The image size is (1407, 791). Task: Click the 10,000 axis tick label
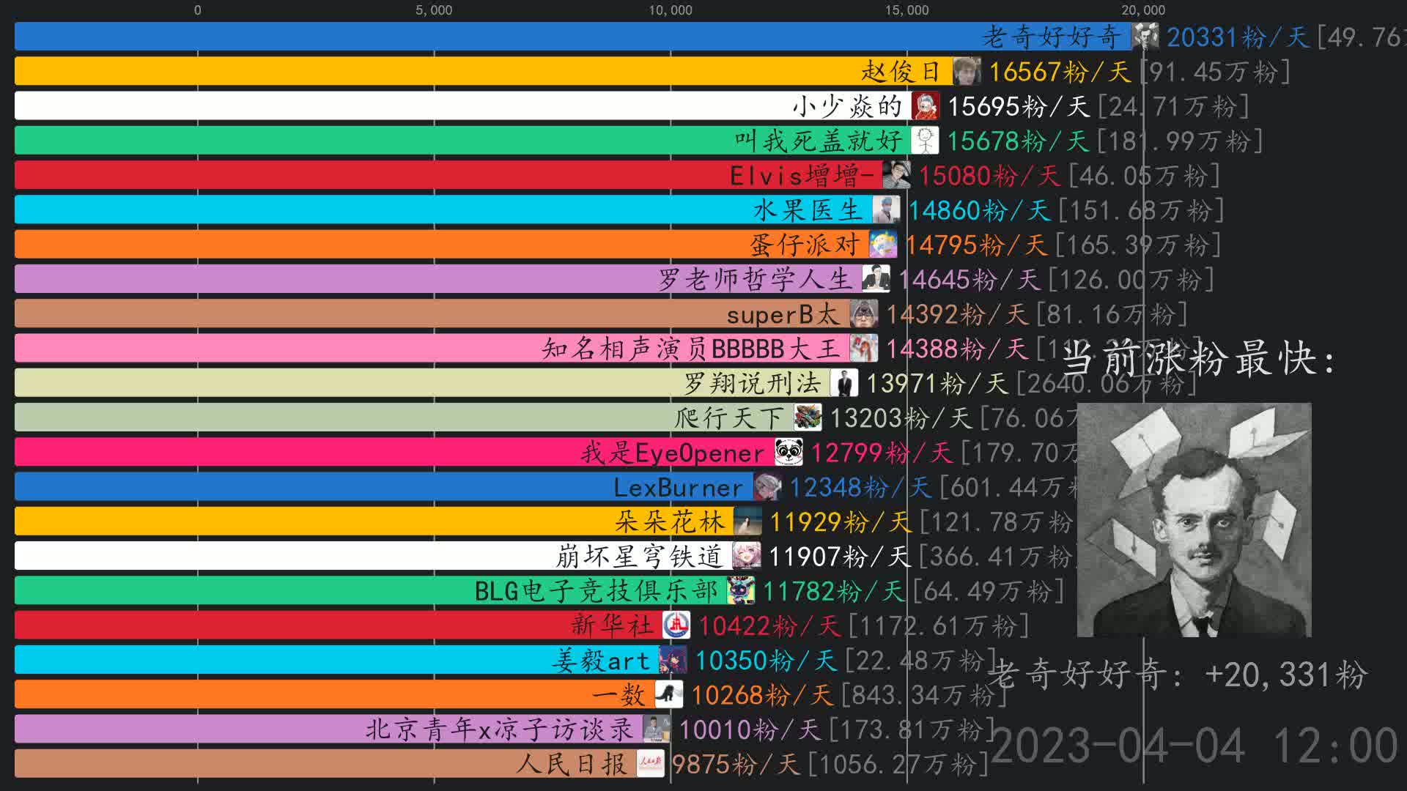pos(671,10)
